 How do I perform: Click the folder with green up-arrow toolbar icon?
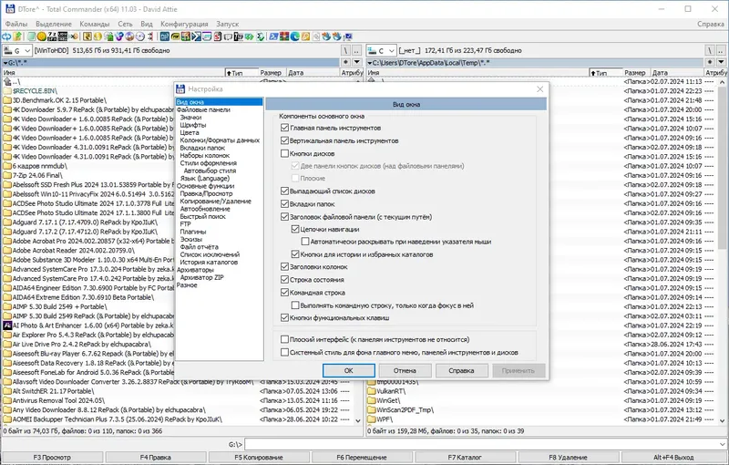point(17,36)
